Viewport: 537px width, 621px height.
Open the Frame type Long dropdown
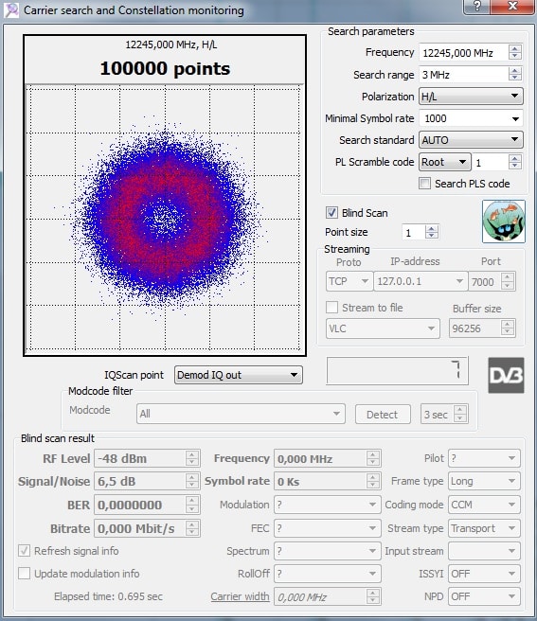[x=484, y=481]
